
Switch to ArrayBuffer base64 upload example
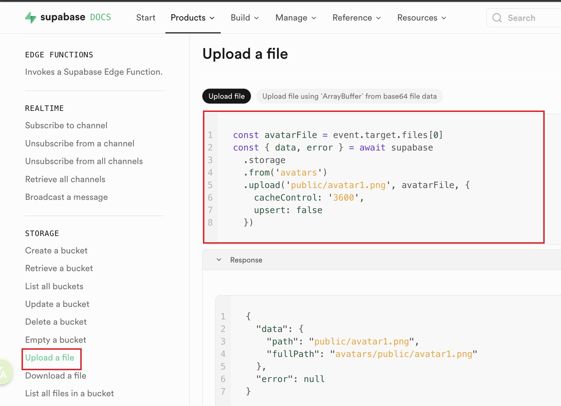(349, 96)
